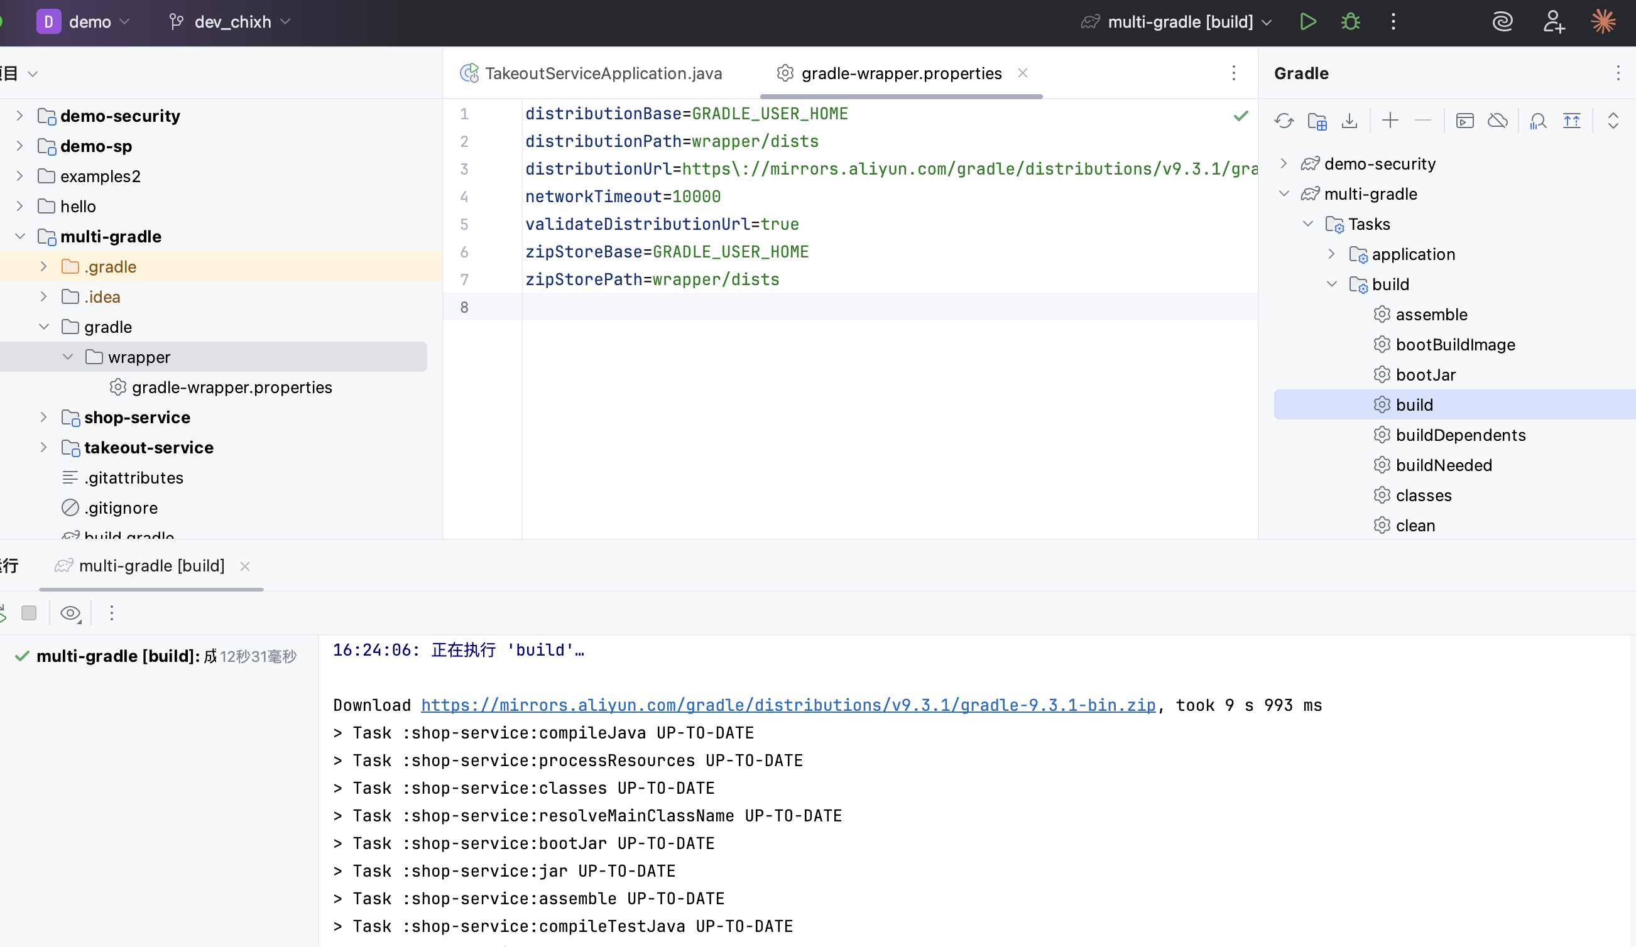Click the green Run button in toolbar
This screenshot has width=1636, height=947.
pos(1307,22)
